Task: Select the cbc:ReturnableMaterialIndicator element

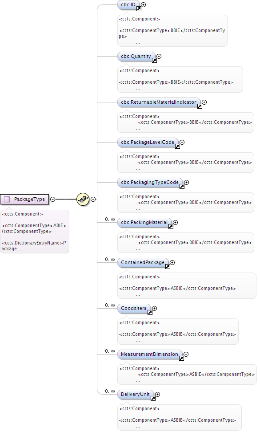Action: 159,102
